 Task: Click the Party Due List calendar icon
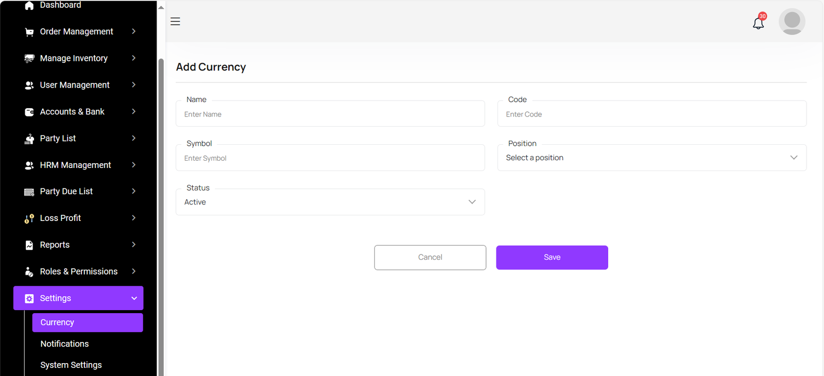[x=29, y=192]
